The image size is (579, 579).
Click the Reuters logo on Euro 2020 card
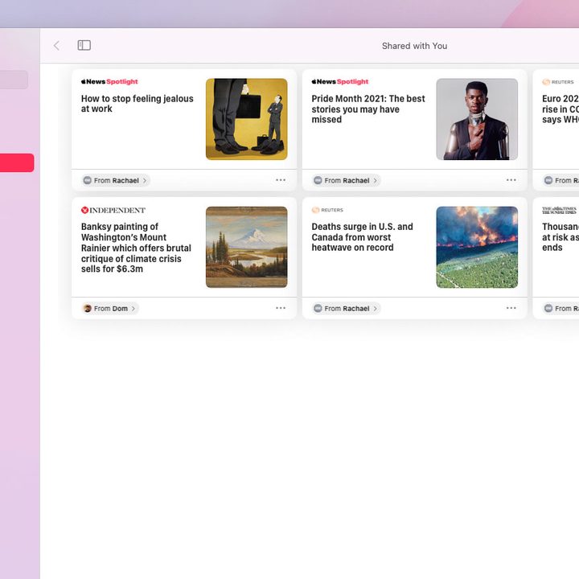point(558,82)
